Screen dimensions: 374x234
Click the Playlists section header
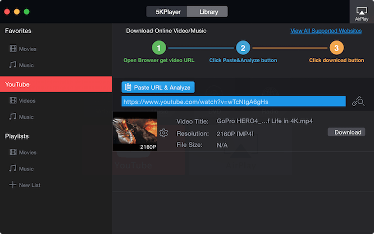coord(17,136)
